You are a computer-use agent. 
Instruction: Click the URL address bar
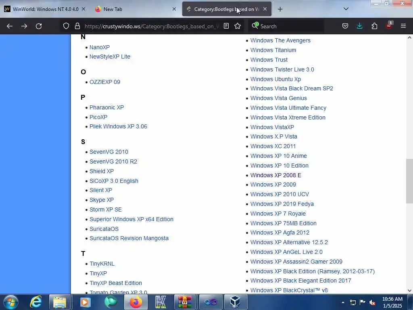[x=152, y=26]
